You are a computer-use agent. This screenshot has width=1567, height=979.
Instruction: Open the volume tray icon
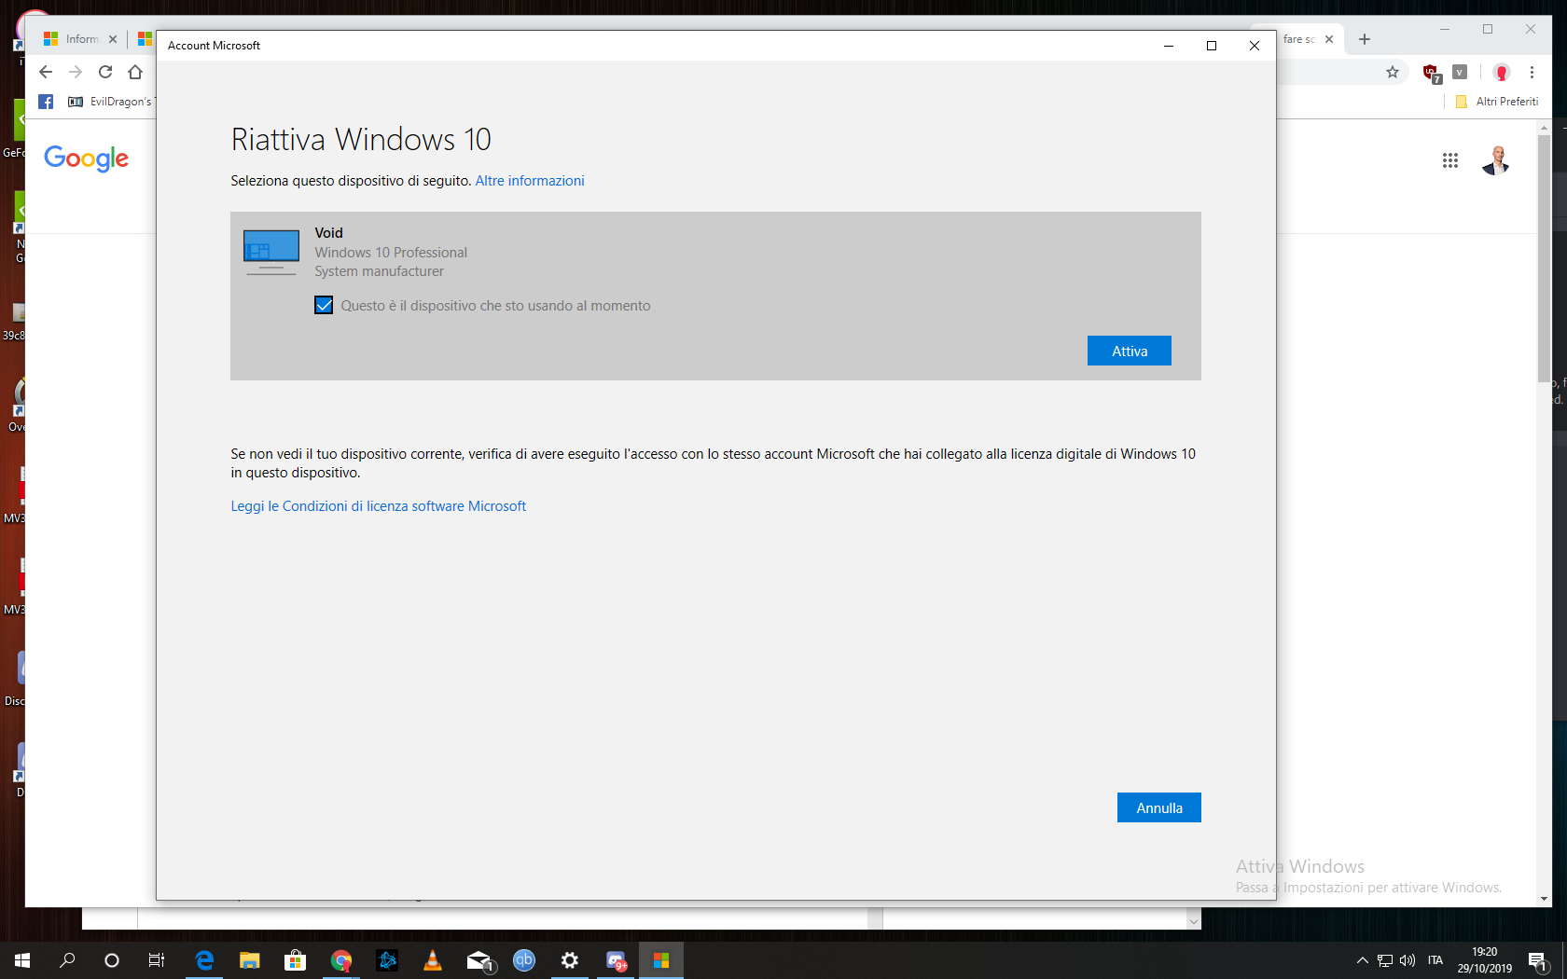(x=1408, y=960)
